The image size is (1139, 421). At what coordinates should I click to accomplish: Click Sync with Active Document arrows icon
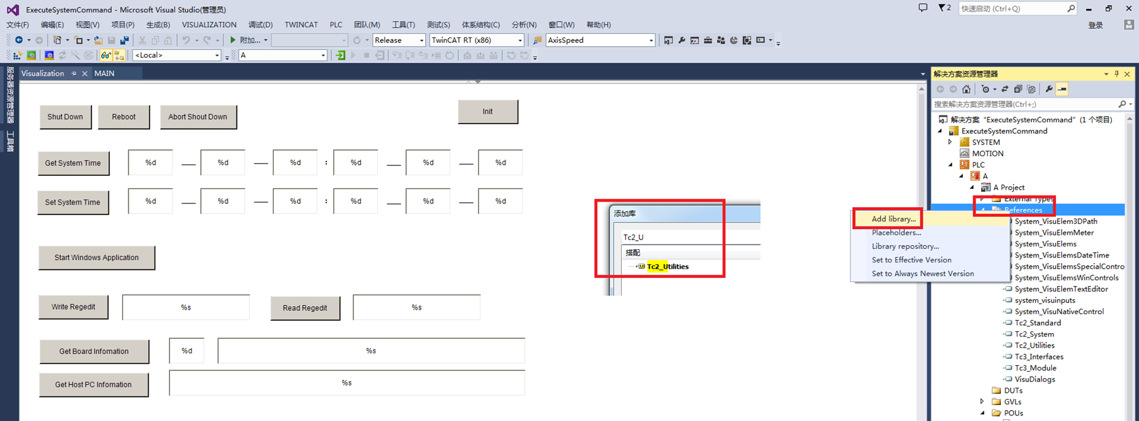click(1005, 89)
